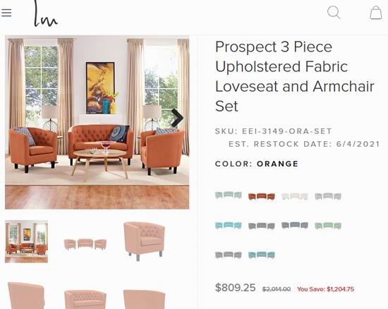Select the dark gray swatch in second row
Screen dimensions: 388x309
point(262,226)
